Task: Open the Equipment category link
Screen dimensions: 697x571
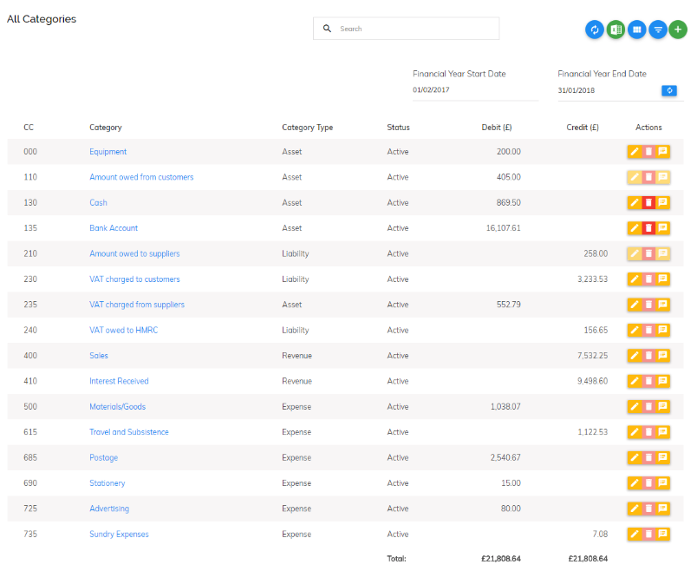Action: (108, 152)
